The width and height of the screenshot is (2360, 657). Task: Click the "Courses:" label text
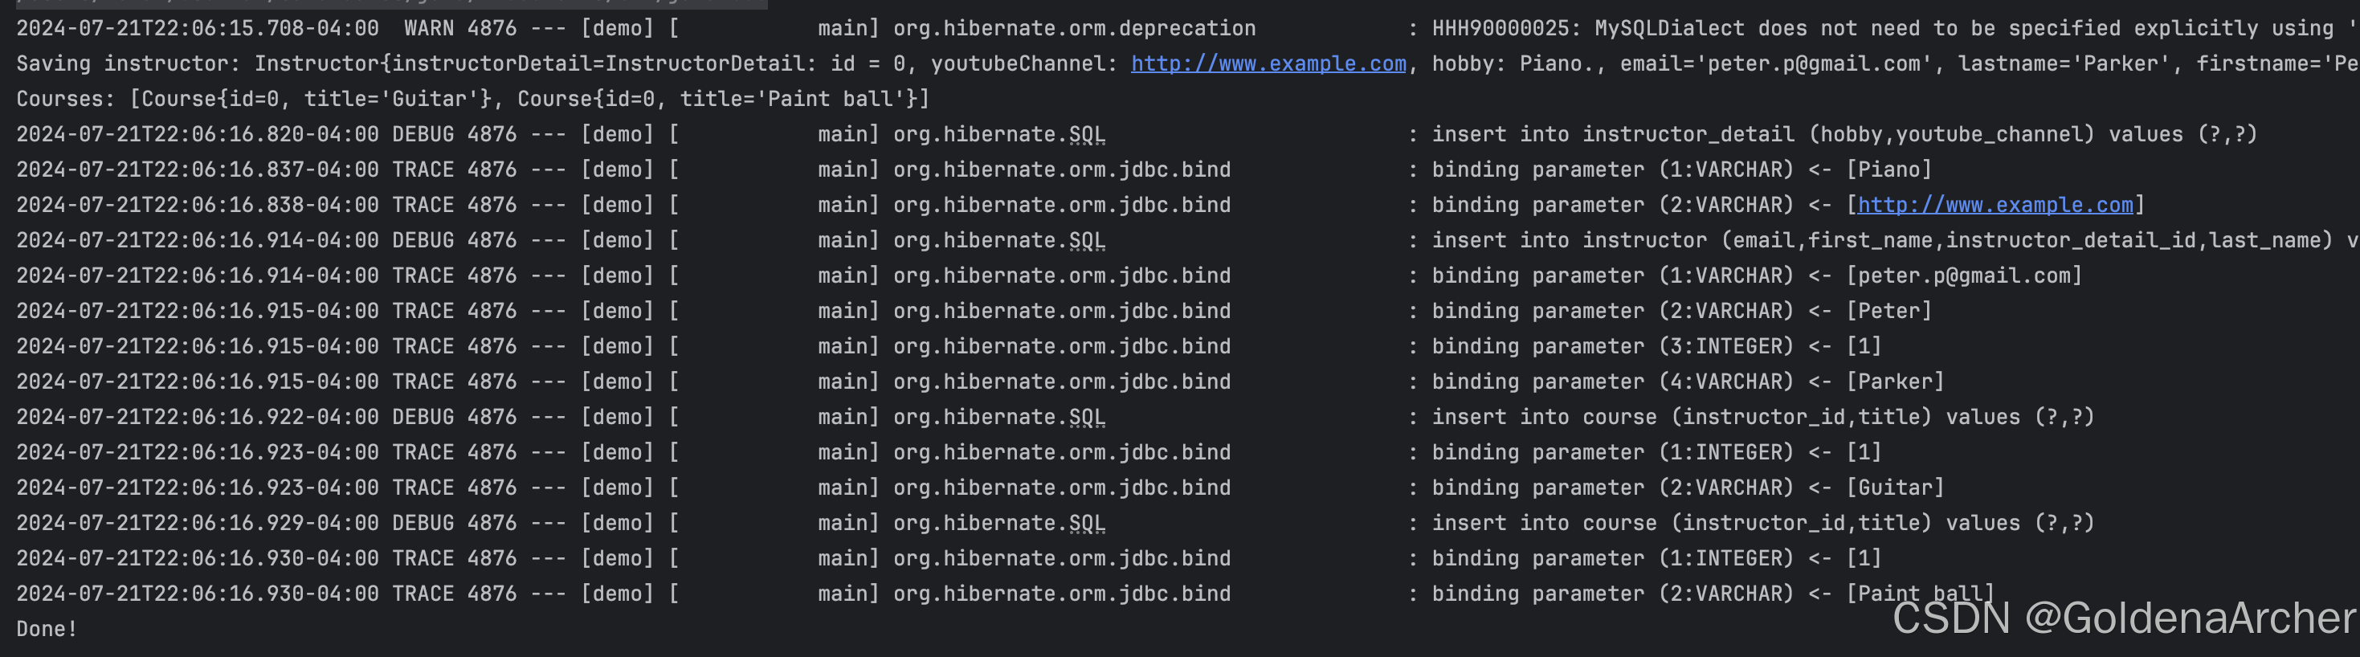click(66, 99)
